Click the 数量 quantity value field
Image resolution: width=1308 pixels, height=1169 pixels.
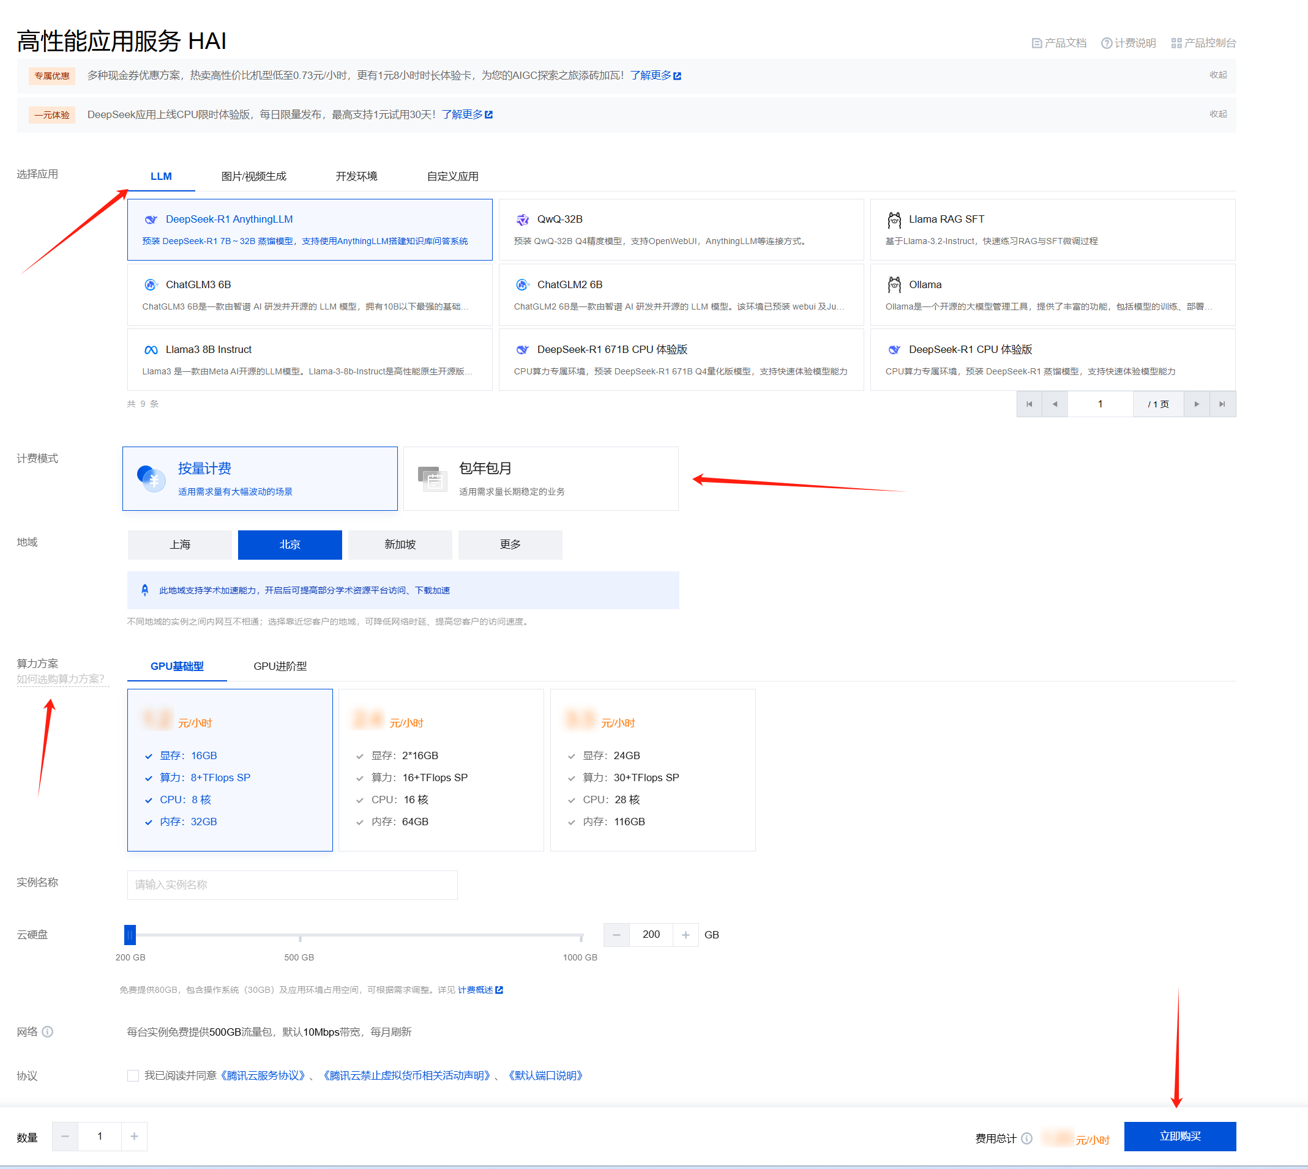click(x=100, y=1136)
